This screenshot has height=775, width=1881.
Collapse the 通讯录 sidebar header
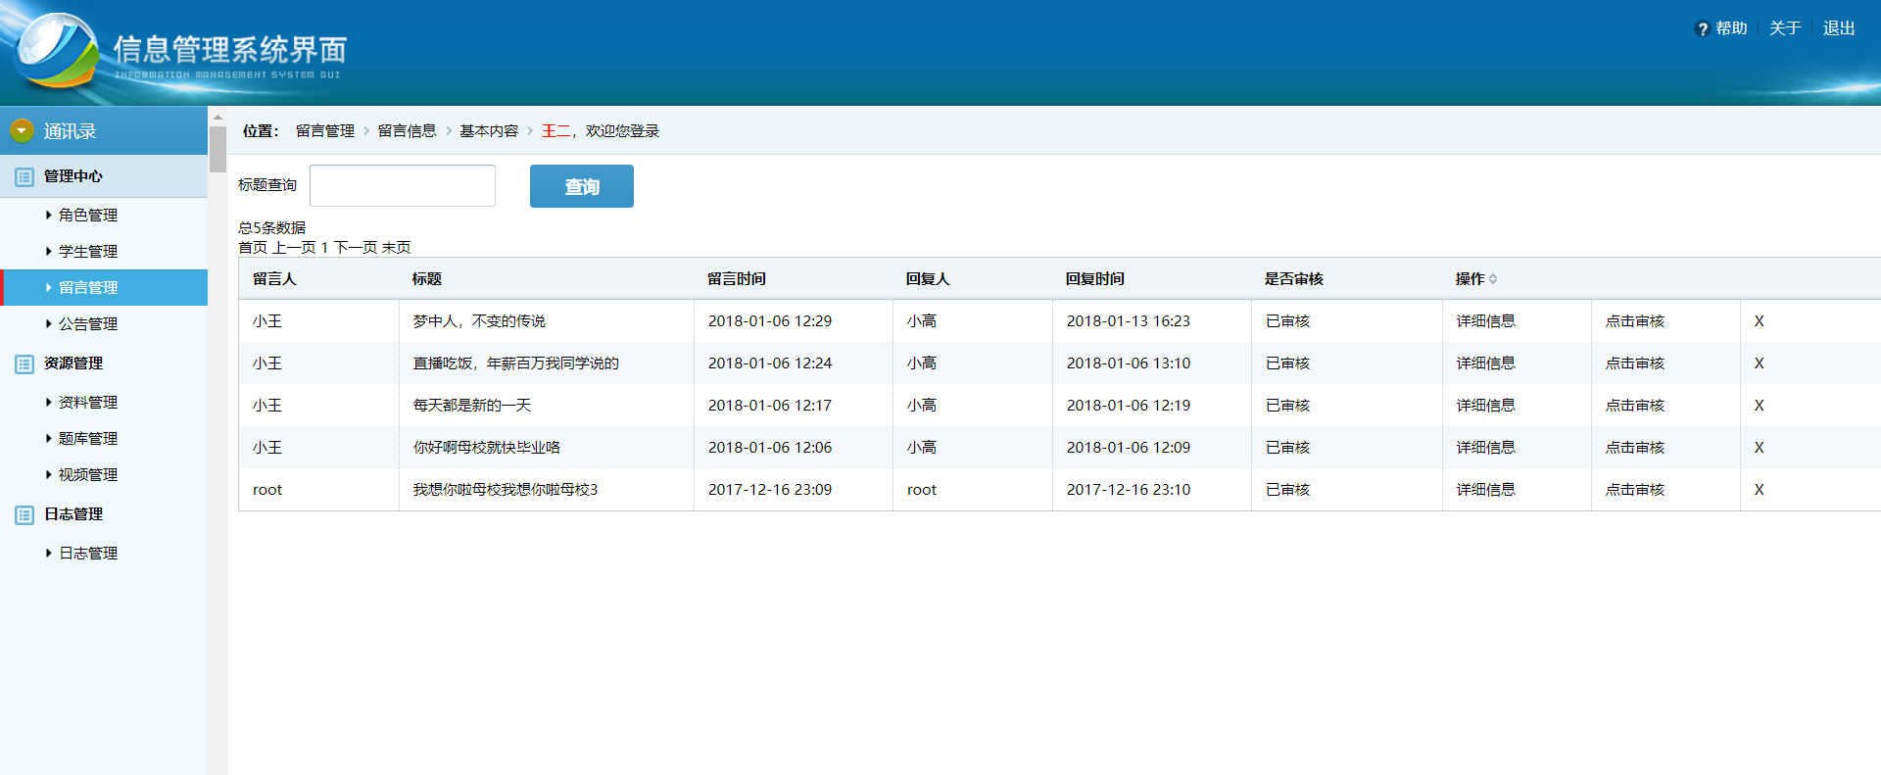click(x=104, y=130)
